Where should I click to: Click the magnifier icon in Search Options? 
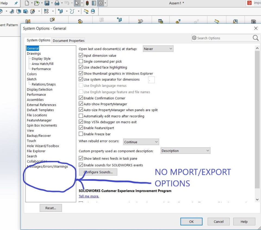click(256, 38)
